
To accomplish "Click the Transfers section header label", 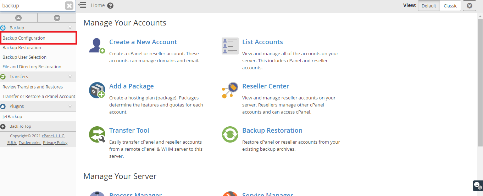I will click(19, 77).
